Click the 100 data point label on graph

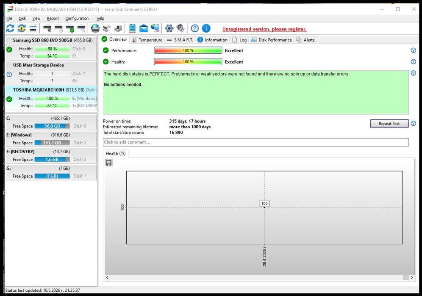(x=264, y=203)
